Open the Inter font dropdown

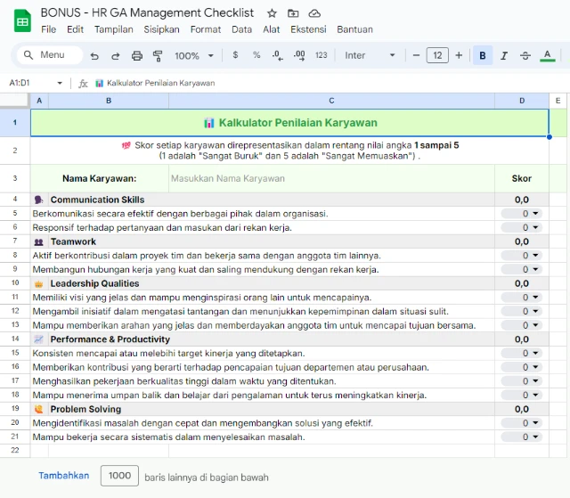click(x=370, y=55)
